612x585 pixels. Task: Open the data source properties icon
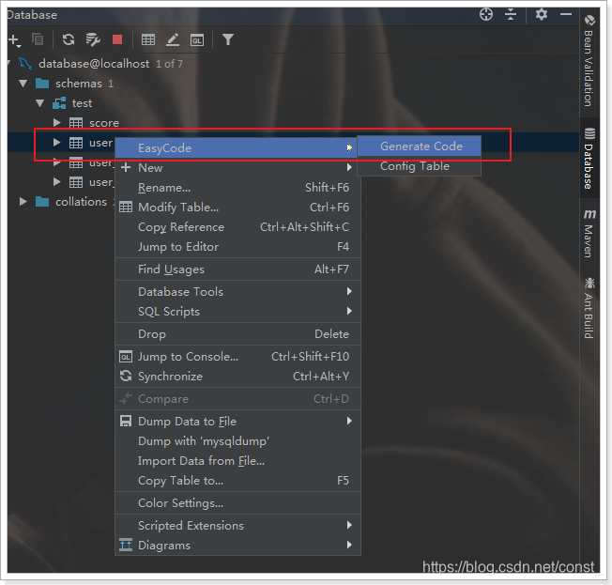pos(93,39)
